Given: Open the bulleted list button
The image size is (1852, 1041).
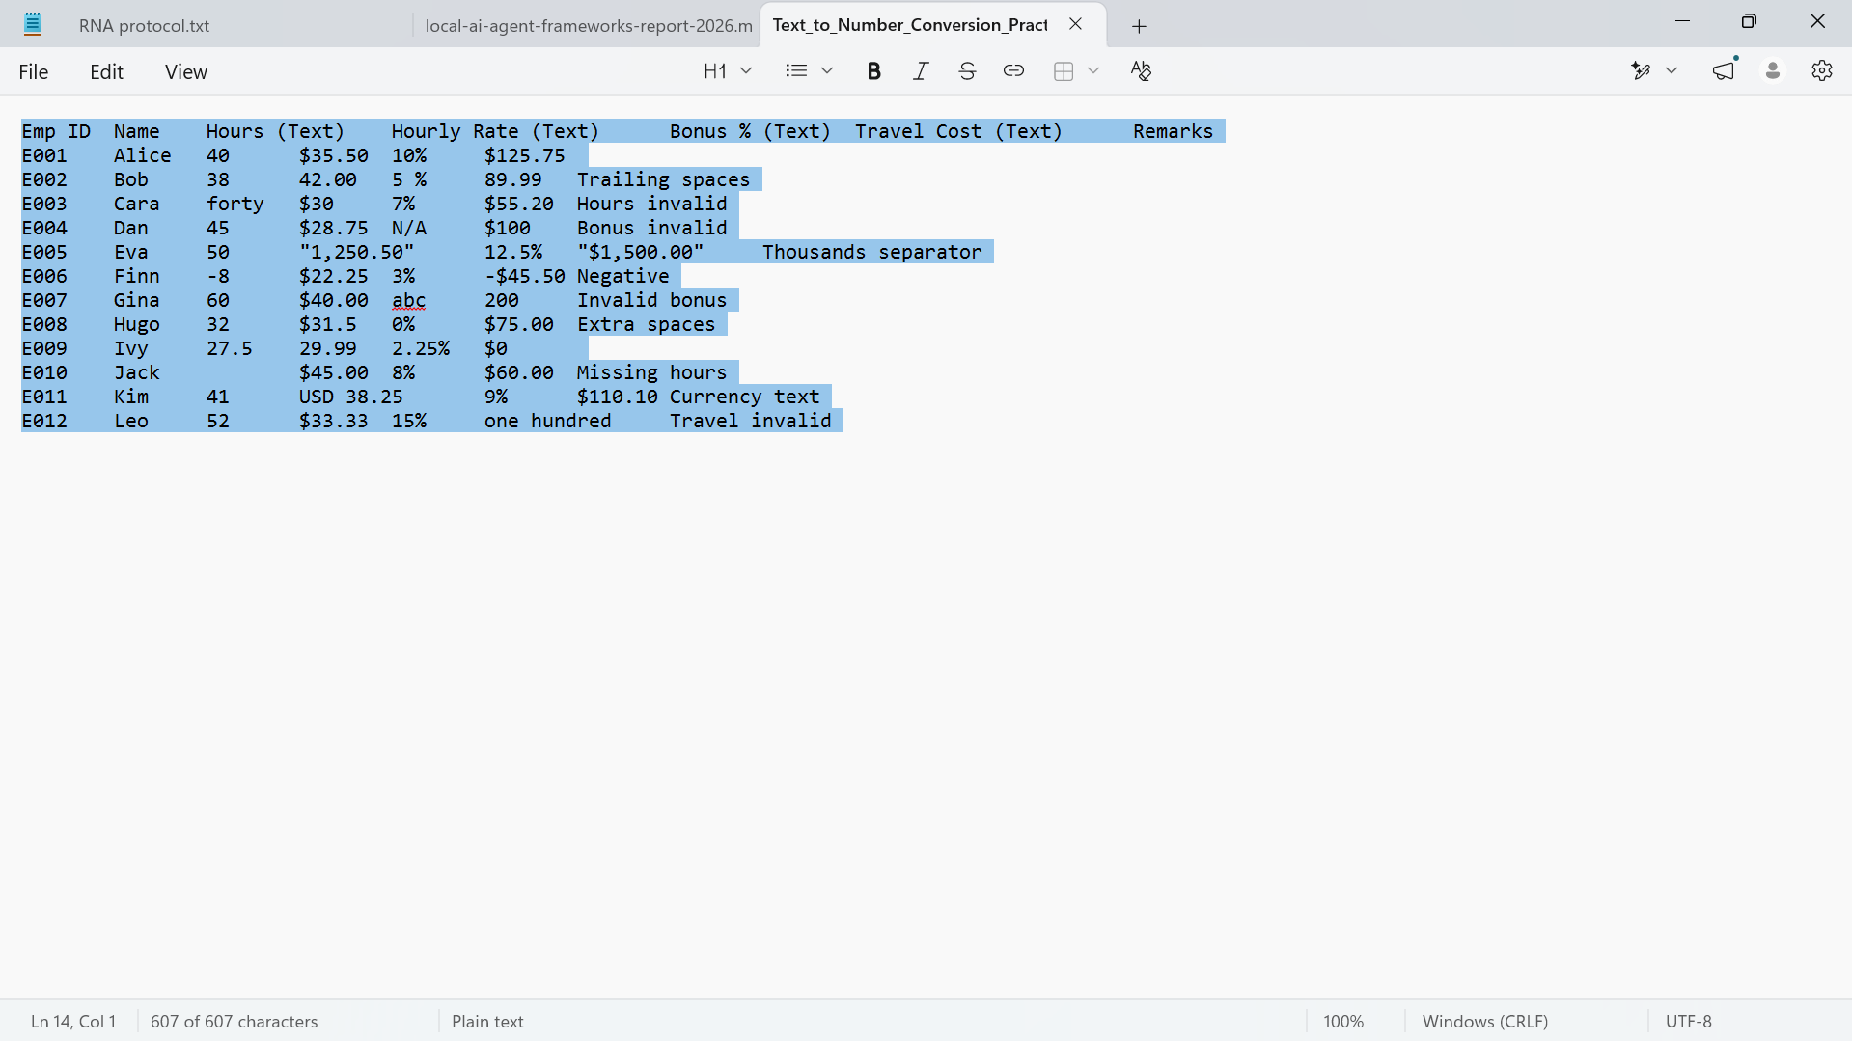Looking at the screenshot, I should click(x=796, y=71).
